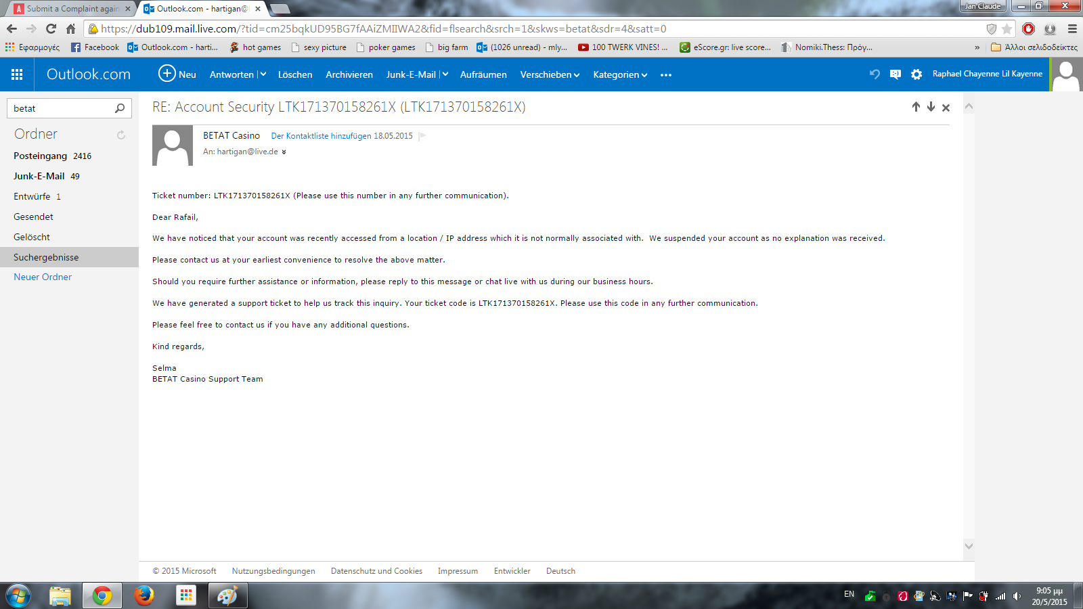Click the undo arrow icon in Outlook header
This screenshot has width=1083, height=609.
(x=875, y=74)
